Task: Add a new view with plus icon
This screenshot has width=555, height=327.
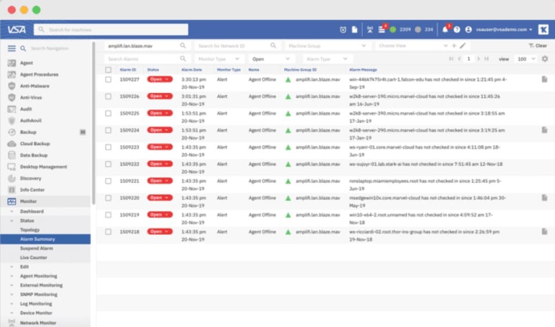Action: pyautogui.click(x=454, y=46)
